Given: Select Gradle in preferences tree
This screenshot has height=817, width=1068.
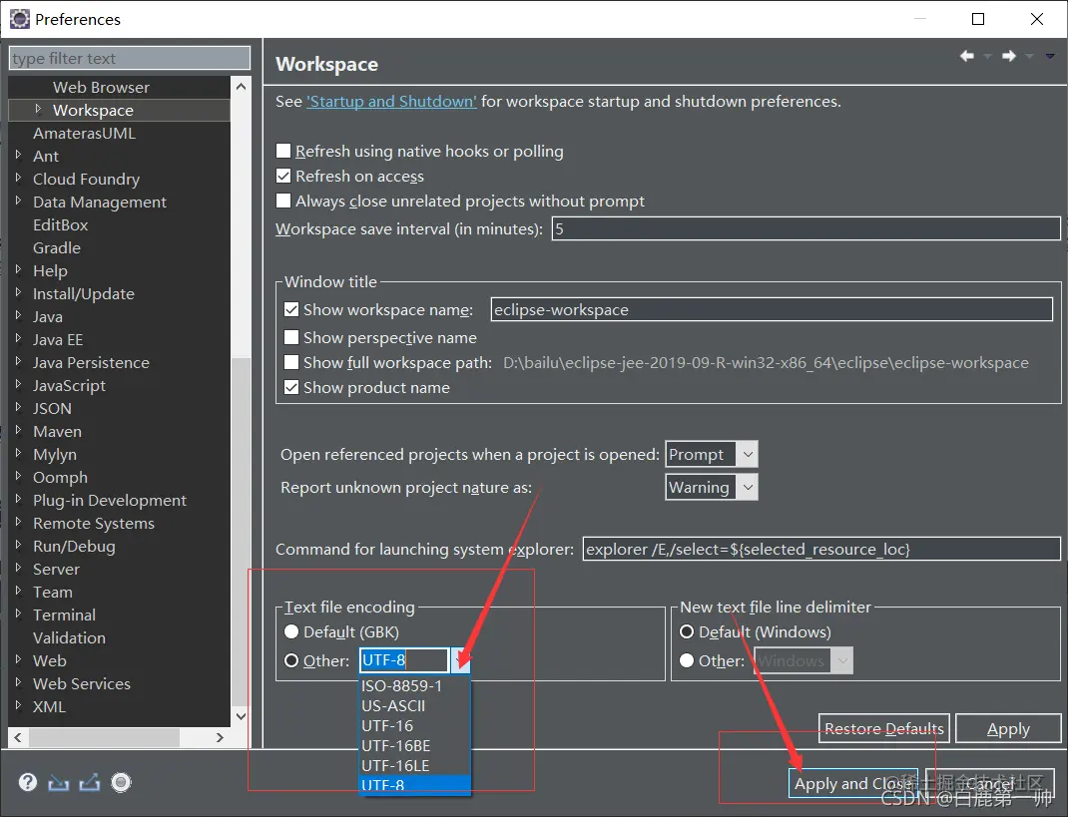Looking at the screenshot, I should click(57, 247).
